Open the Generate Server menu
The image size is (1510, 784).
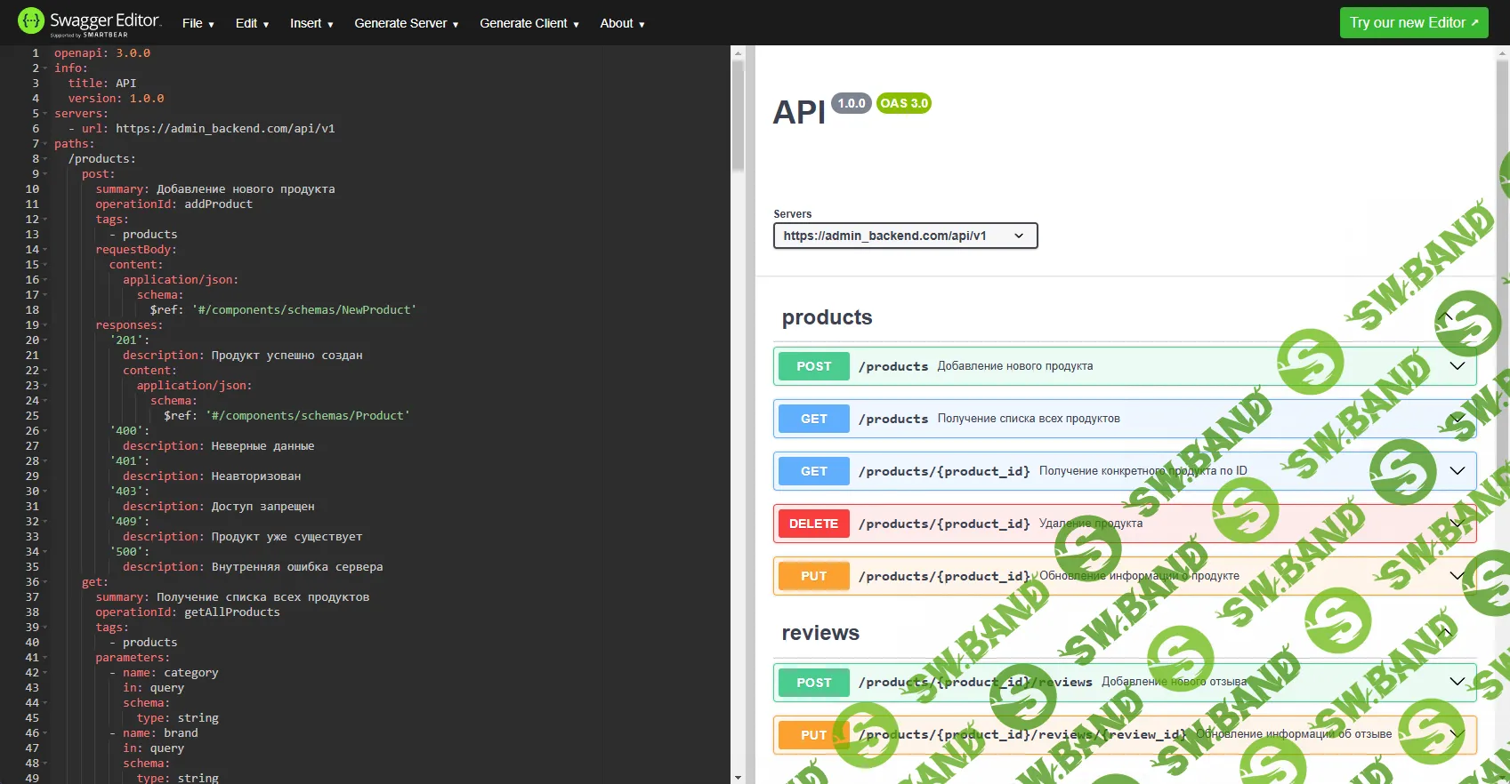click(x=407, y=23)
